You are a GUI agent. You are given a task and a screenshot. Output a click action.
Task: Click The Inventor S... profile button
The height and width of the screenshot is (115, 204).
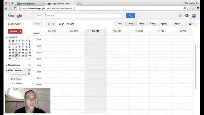192,3
